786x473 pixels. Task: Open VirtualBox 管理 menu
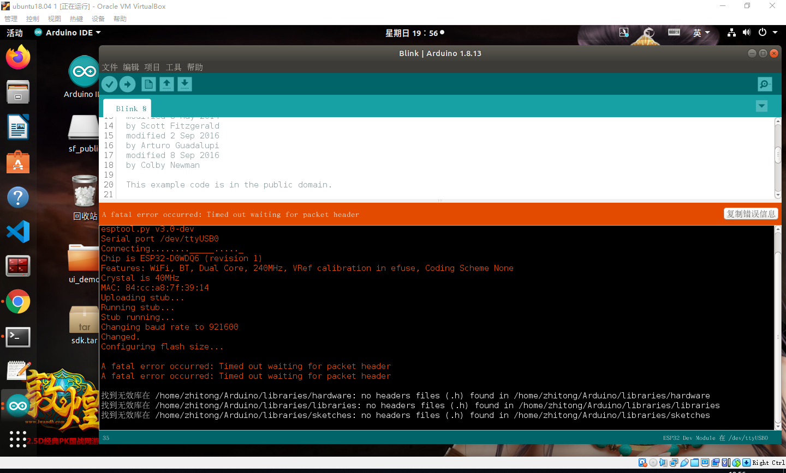(x=11, y=19)
